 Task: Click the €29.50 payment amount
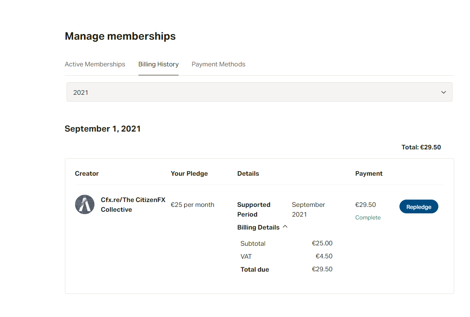pos(365,205)
